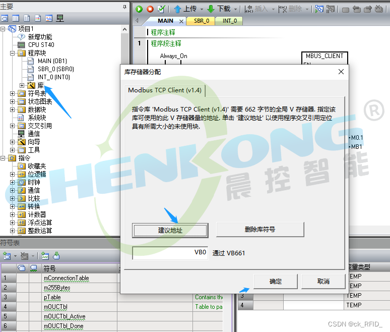
Task: Click the 插入 insert toolbar button
Action: (256, 9)
